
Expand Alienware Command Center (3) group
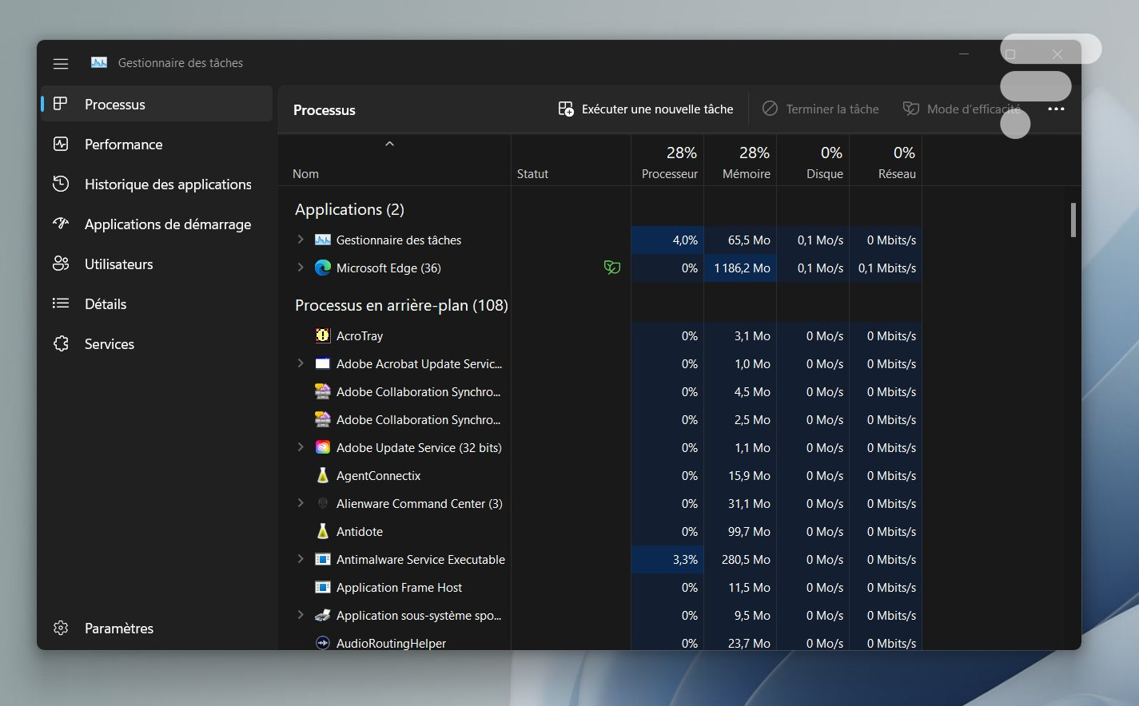click(x=301, y=503)
